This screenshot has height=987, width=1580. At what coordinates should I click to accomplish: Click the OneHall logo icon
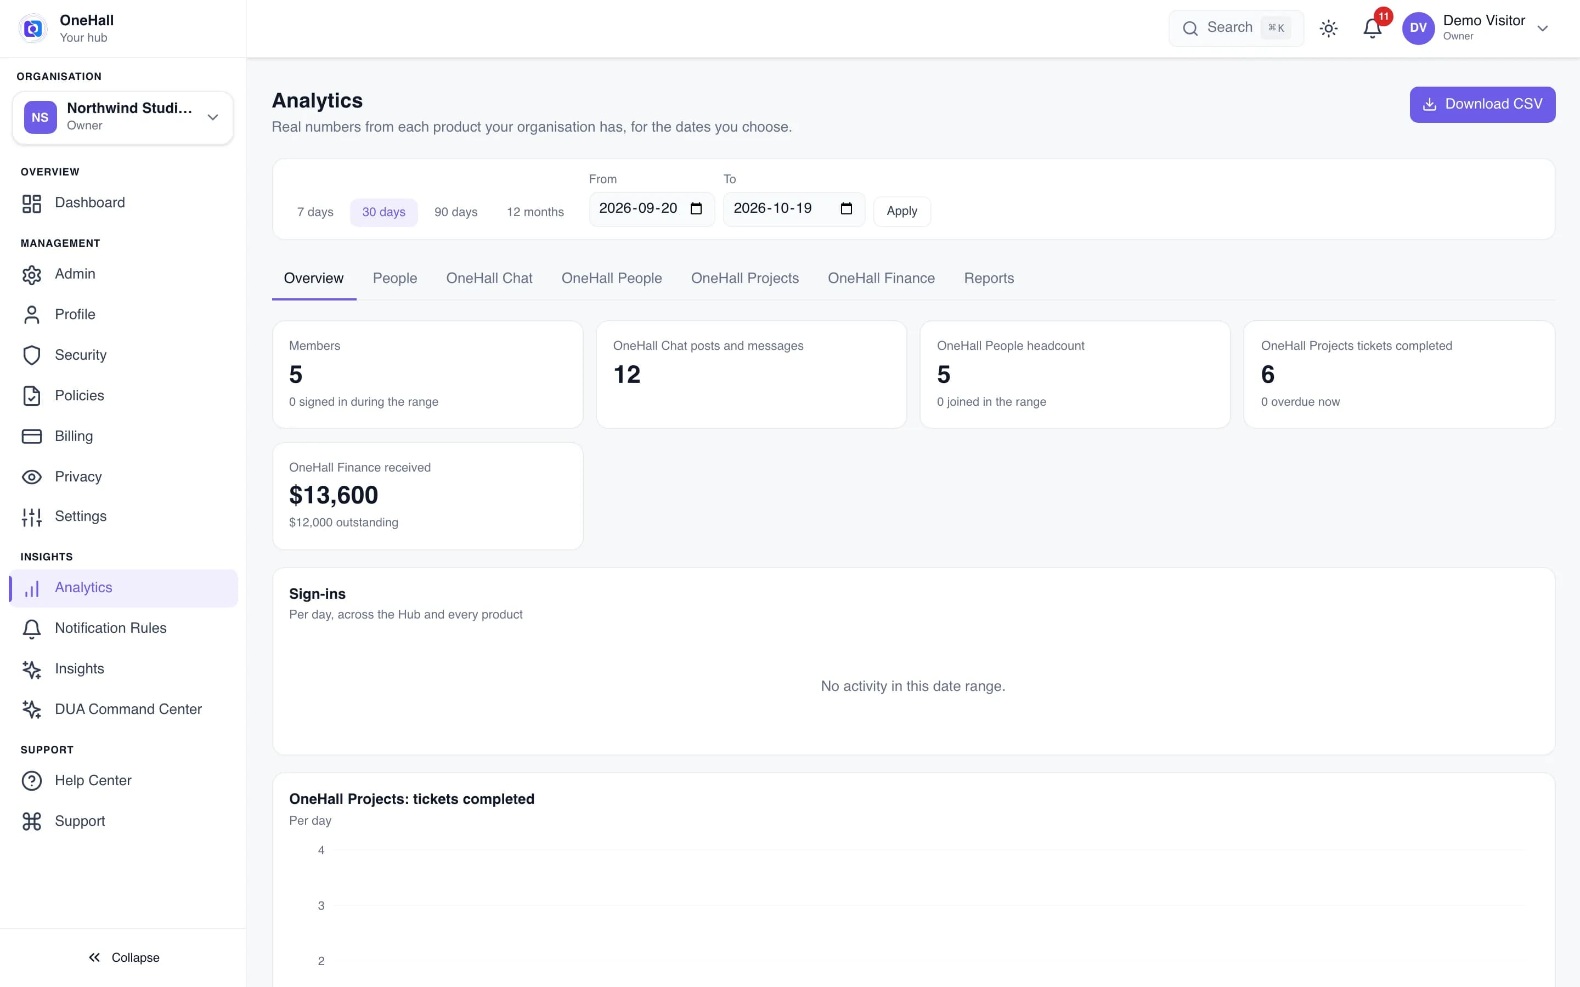pyautogui.click(x=33, y=28)
